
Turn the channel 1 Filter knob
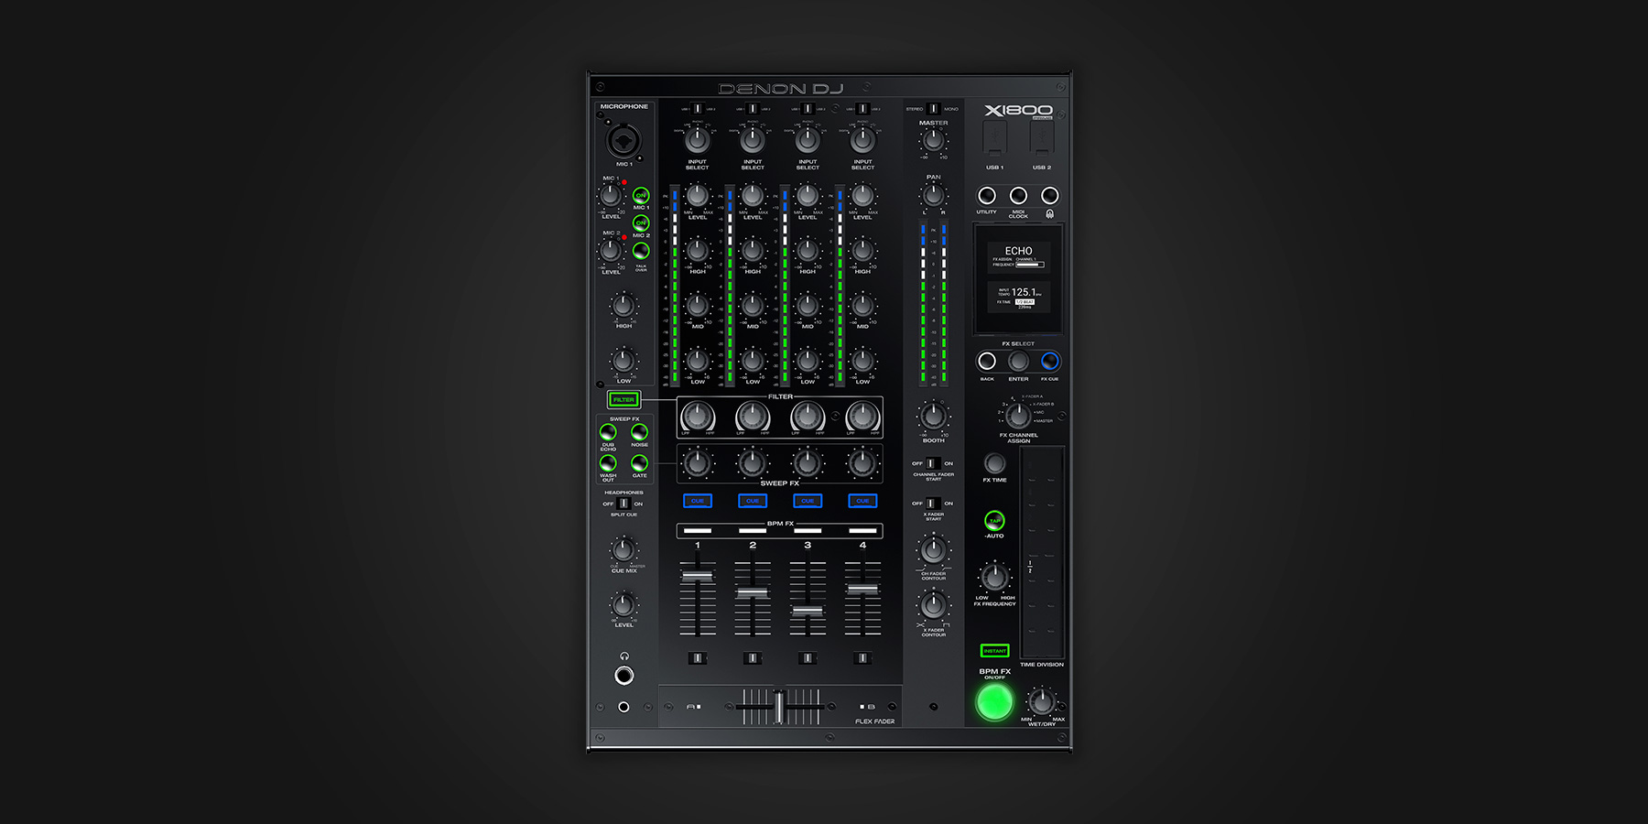tap(698, 417)
